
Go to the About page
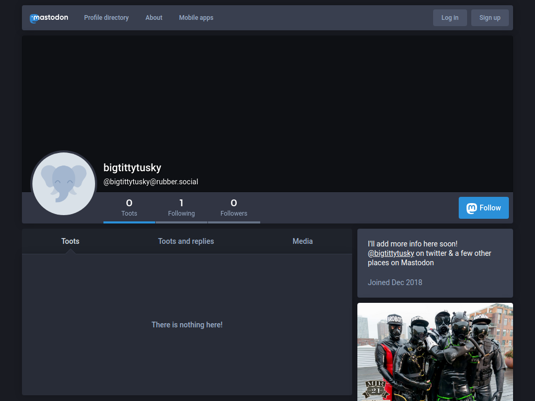[x=154, y=18]
